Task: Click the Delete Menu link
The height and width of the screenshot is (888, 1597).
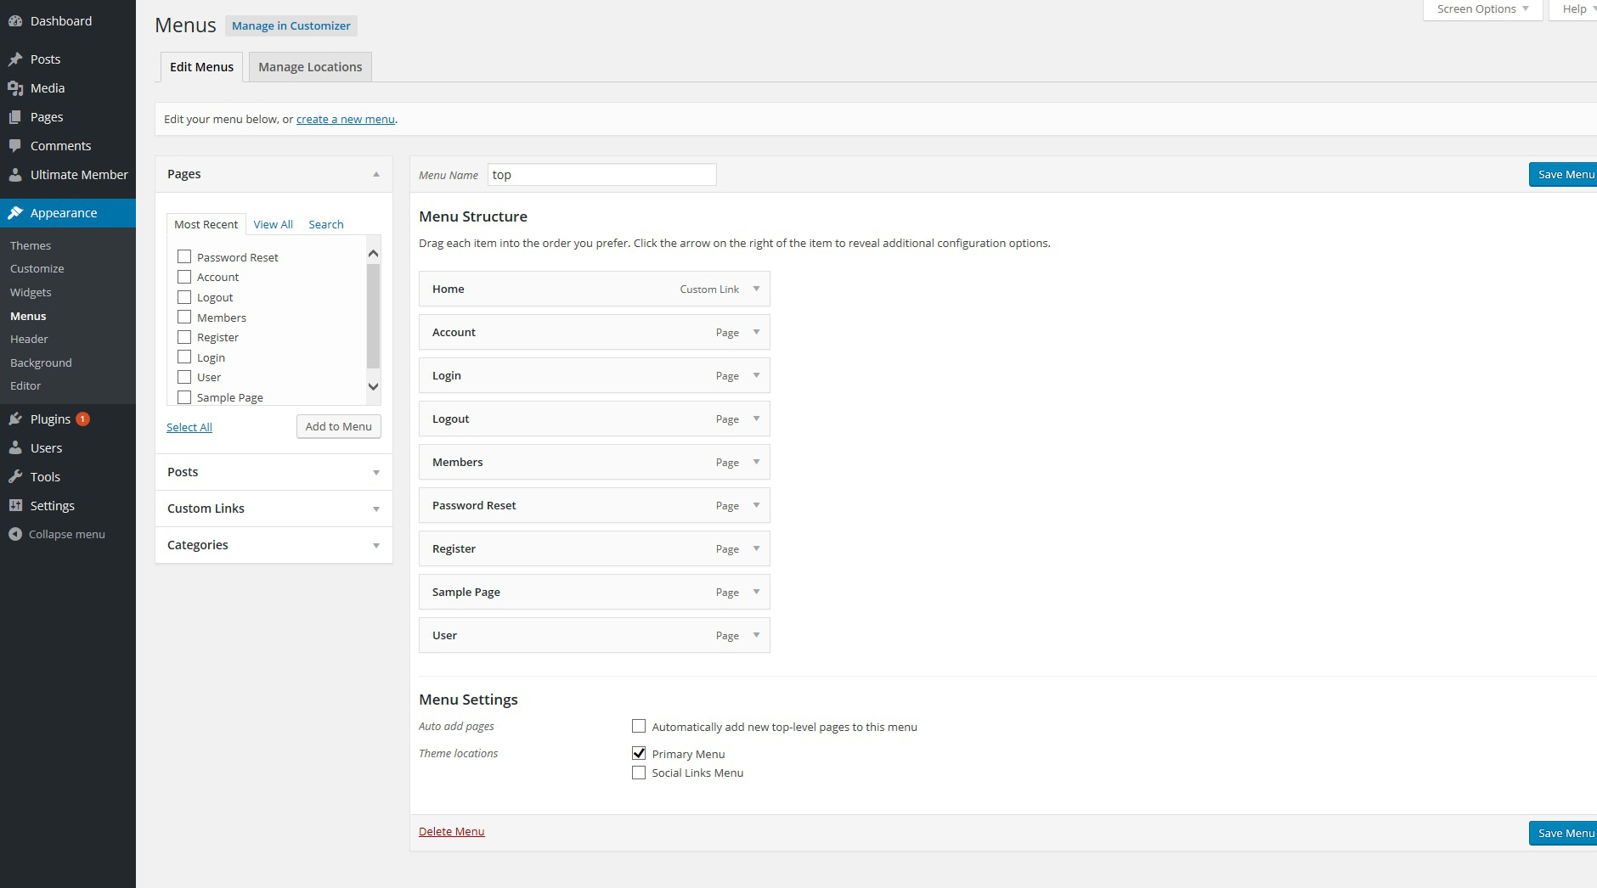Action: 451,831
